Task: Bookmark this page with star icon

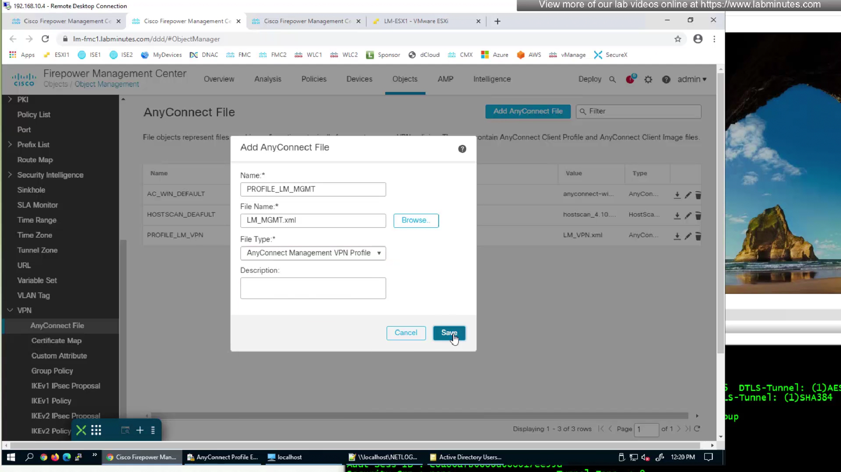Action: point(678,39)
